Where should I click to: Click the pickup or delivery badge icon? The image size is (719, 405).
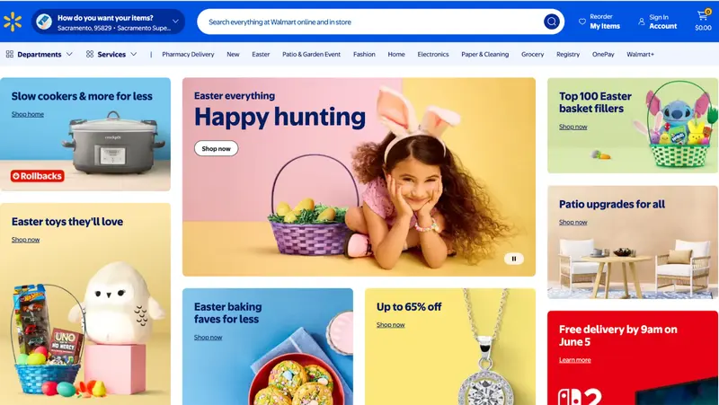(x=44, y=22)
